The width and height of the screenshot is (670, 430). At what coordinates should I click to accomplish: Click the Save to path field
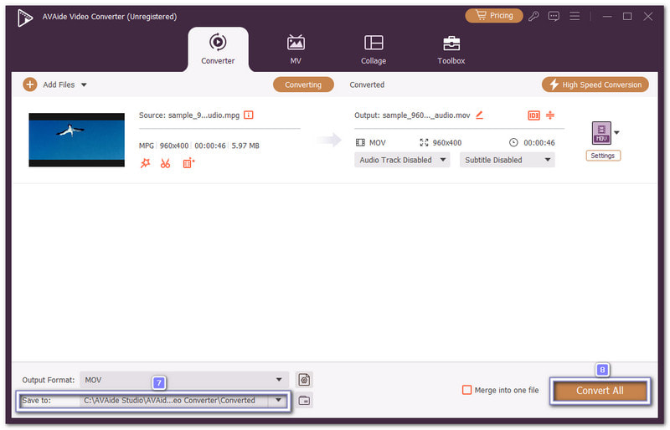click(175, 401)
